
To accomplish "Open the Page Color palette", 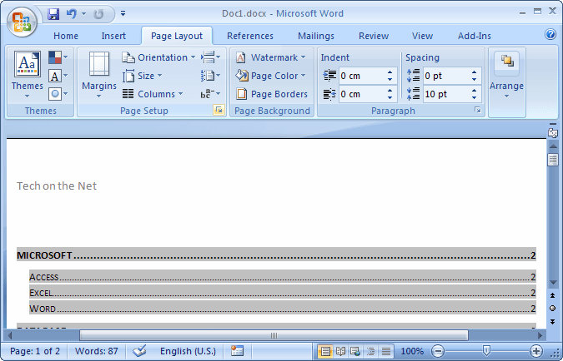I will [x=271, y=76].
